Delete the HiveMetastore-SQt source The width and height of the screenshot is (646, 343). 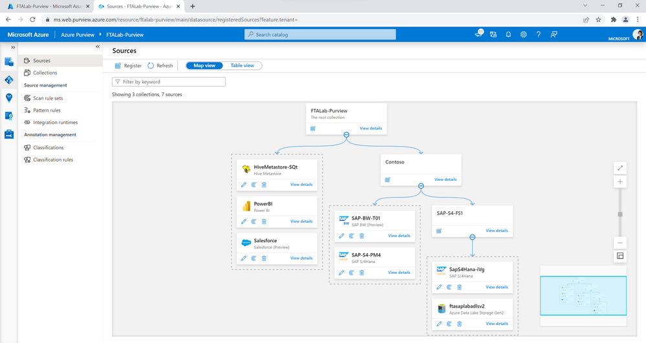coord(264,185)
